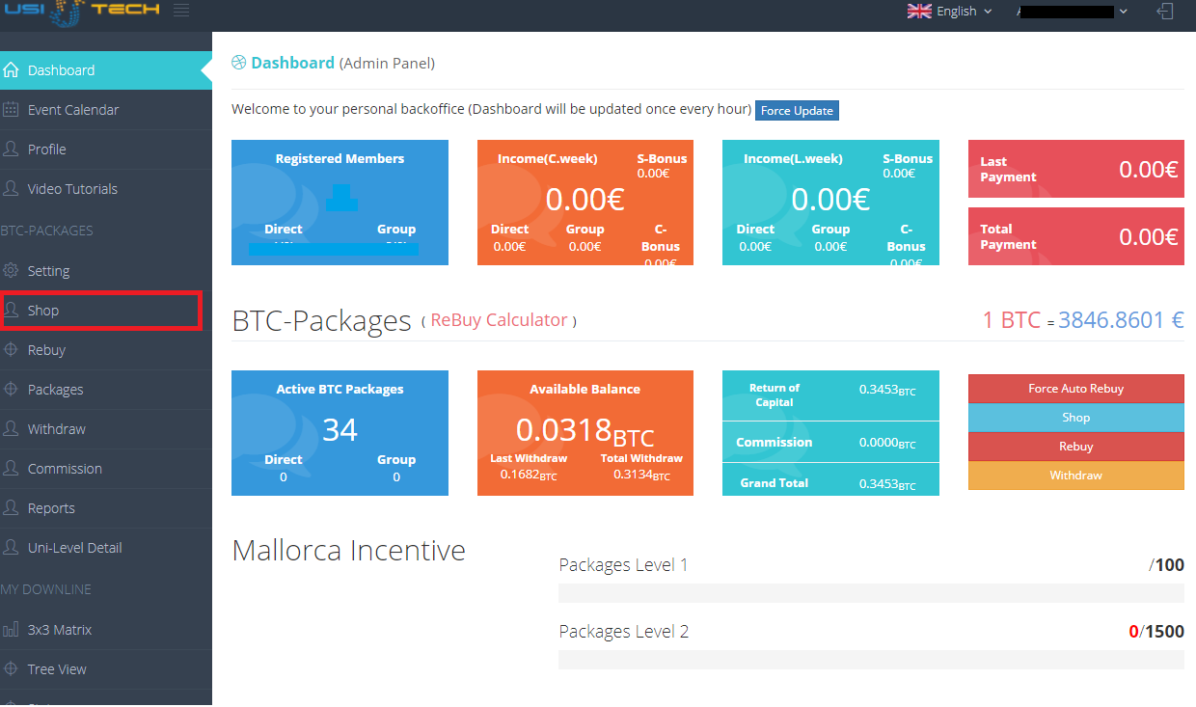The image size is (1196, 707).
Task: Click the Video Tutorials icon
Action: (11, 188)
